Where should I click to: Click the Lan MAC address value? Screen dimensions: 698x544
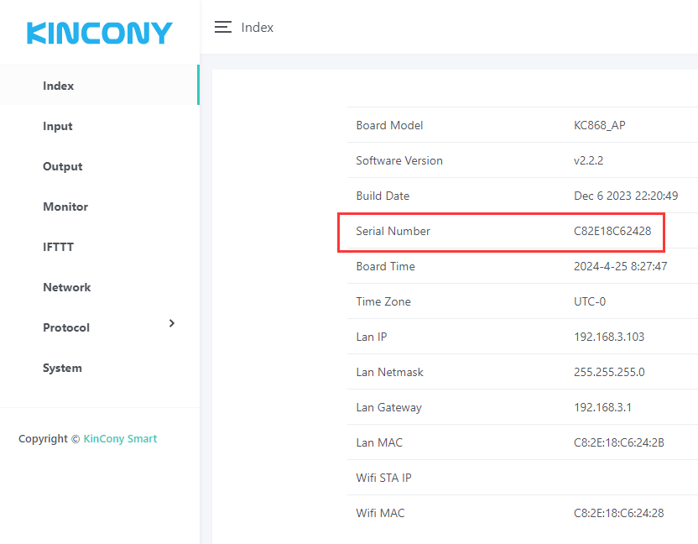point(619,442)
